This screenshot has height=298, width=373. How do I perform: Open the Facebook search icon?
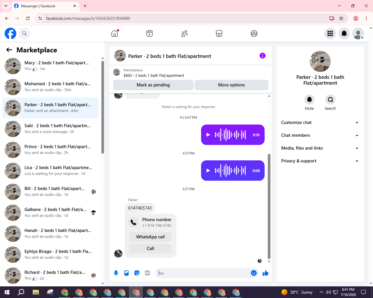(x=24, y=33)
